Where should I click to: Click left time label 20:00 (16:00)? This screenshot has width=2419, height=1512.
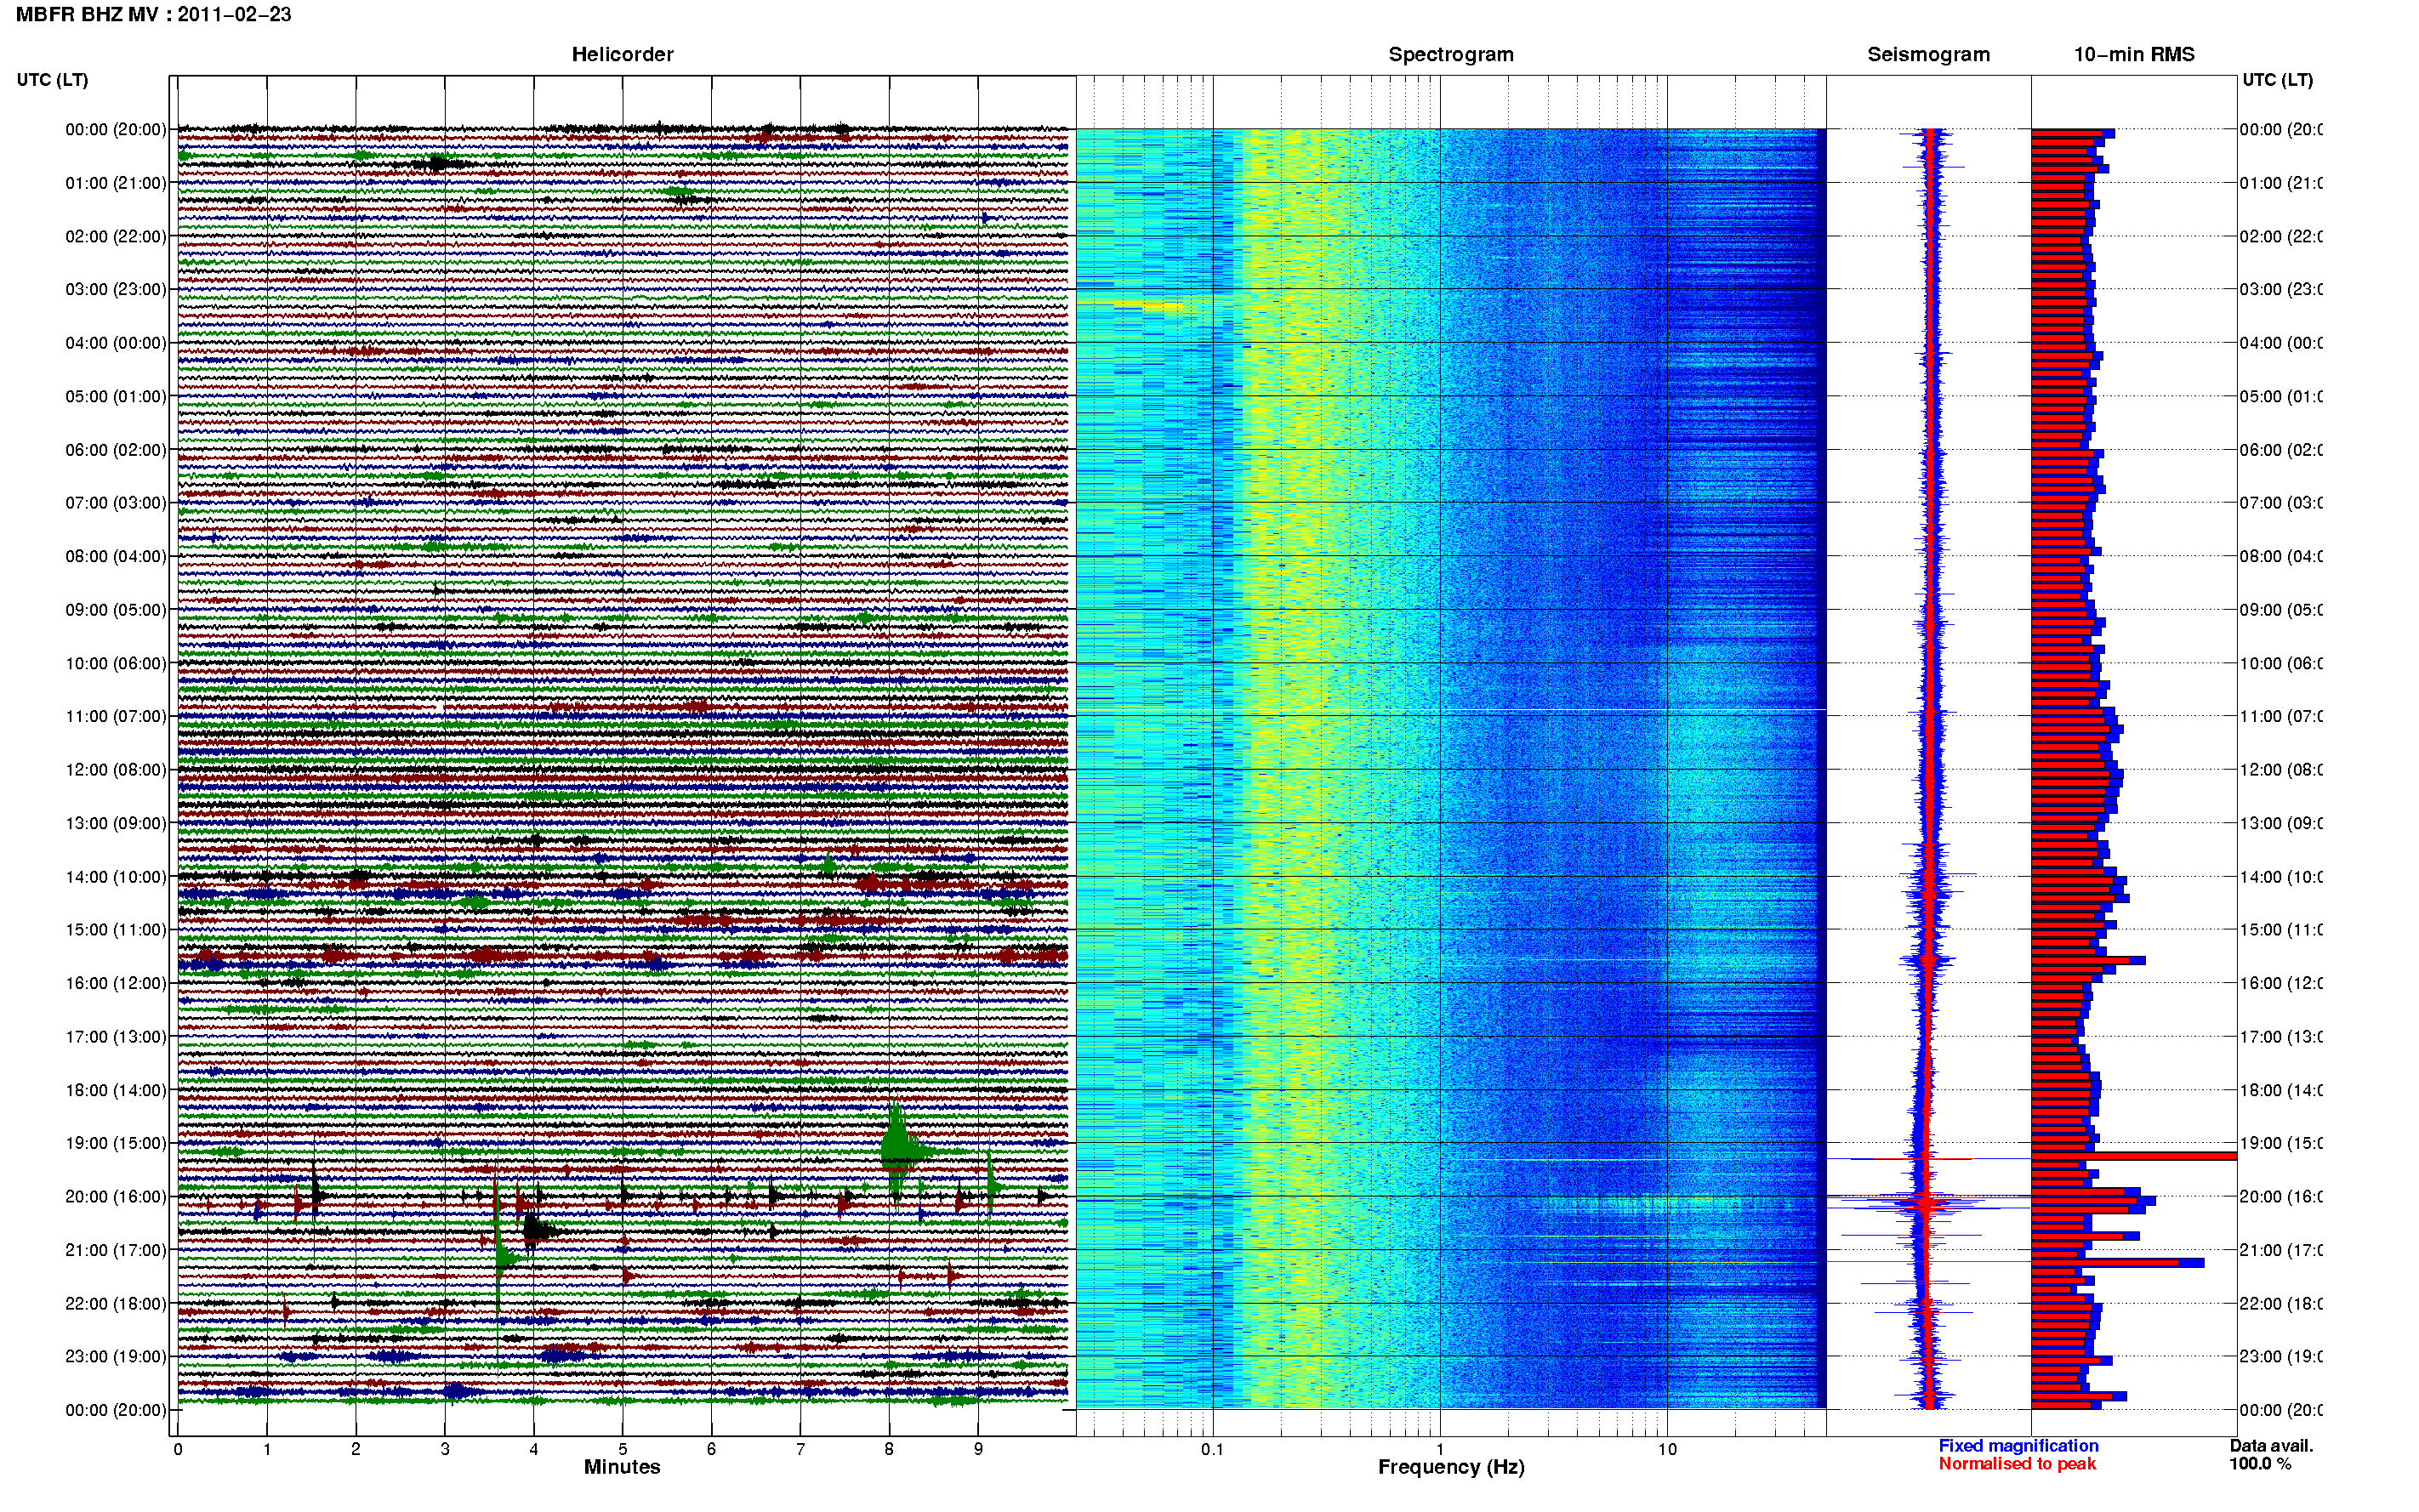point(116,1197)
